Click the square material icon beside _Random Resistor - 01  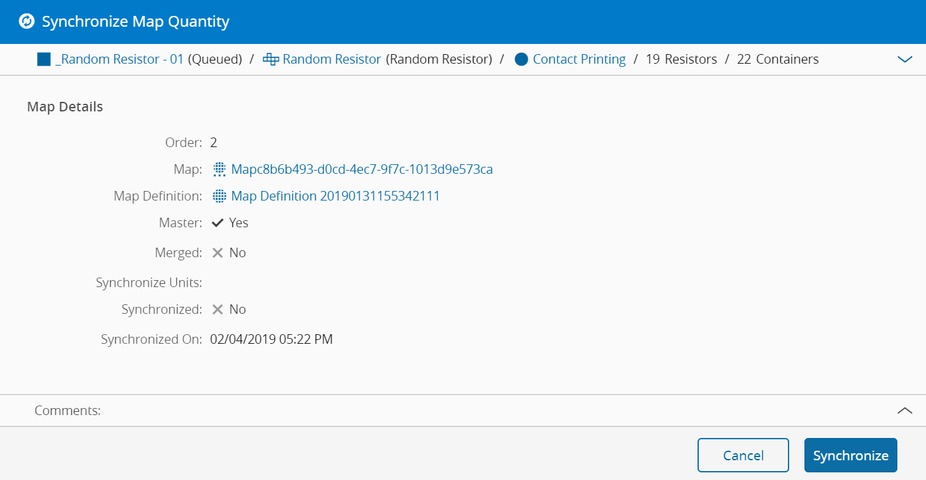click(x=43, y=60)
